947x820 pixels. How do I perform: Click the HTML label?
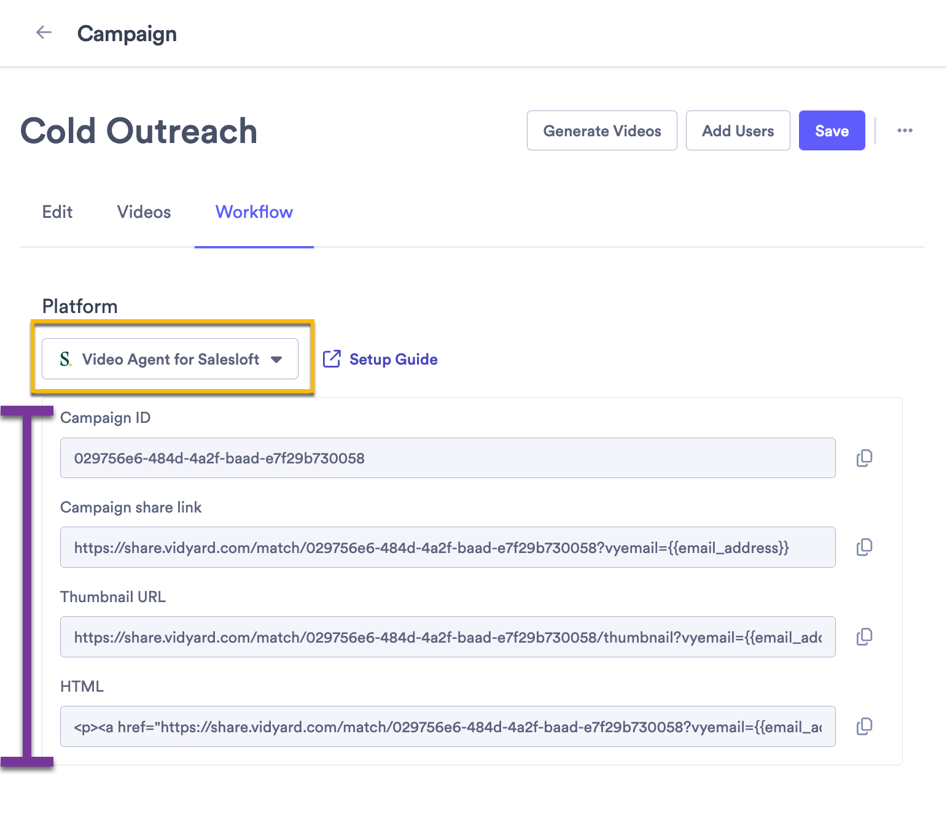[x=82, y=686]
